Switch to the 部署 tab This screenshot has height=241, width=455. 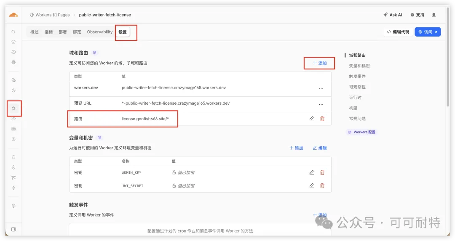tap(63, 32)
